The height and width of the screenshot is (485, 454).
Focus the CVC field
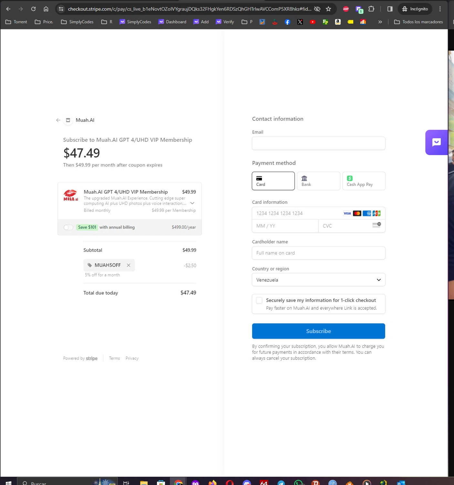click(352, 226)
